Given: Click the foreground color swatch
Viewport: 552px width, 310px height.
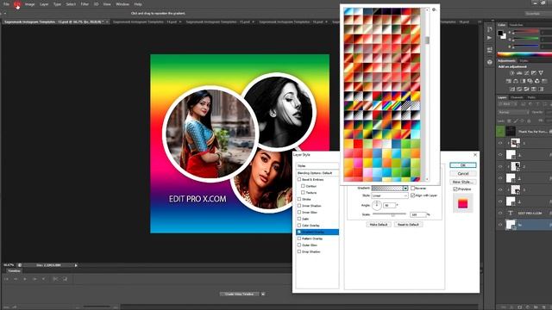Looking at the screenshot, I should (x=500, y=34).
